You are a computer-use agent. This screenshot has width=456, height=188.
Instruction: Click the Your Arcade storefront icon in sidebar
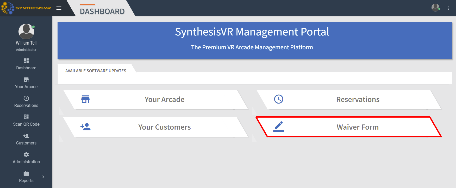point(26,80)
